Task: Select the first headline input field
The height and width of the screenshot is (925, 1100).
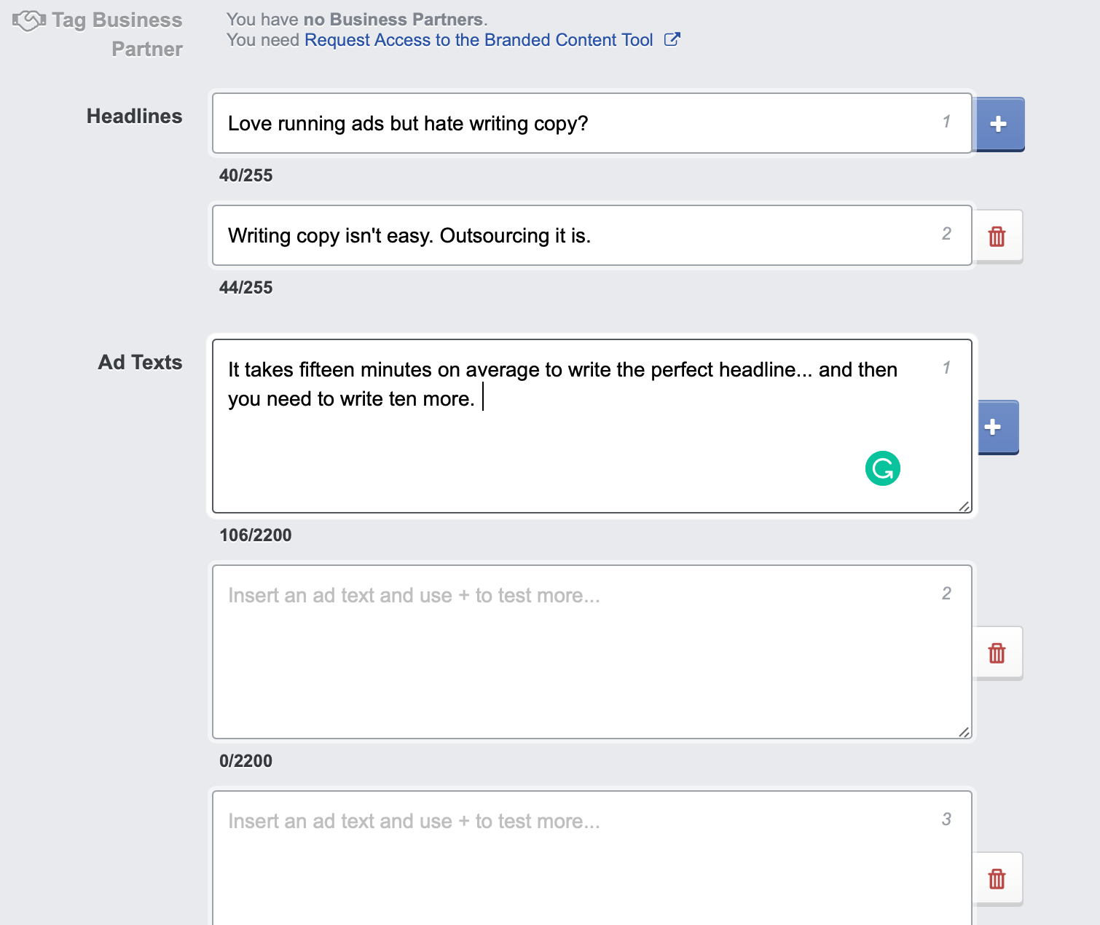Action: 590,124
